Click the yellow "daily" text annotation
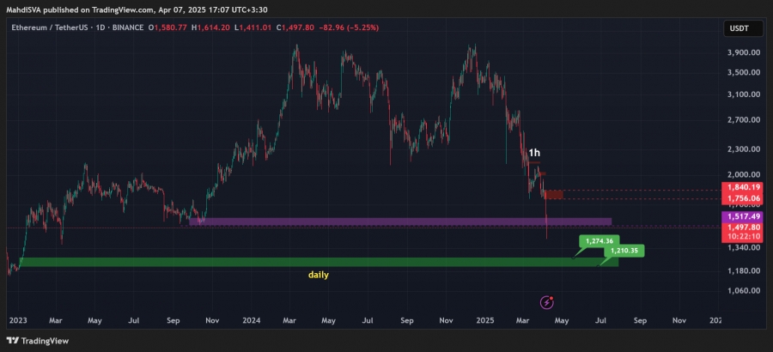This screenshot has width=773, height=352. 319,275
